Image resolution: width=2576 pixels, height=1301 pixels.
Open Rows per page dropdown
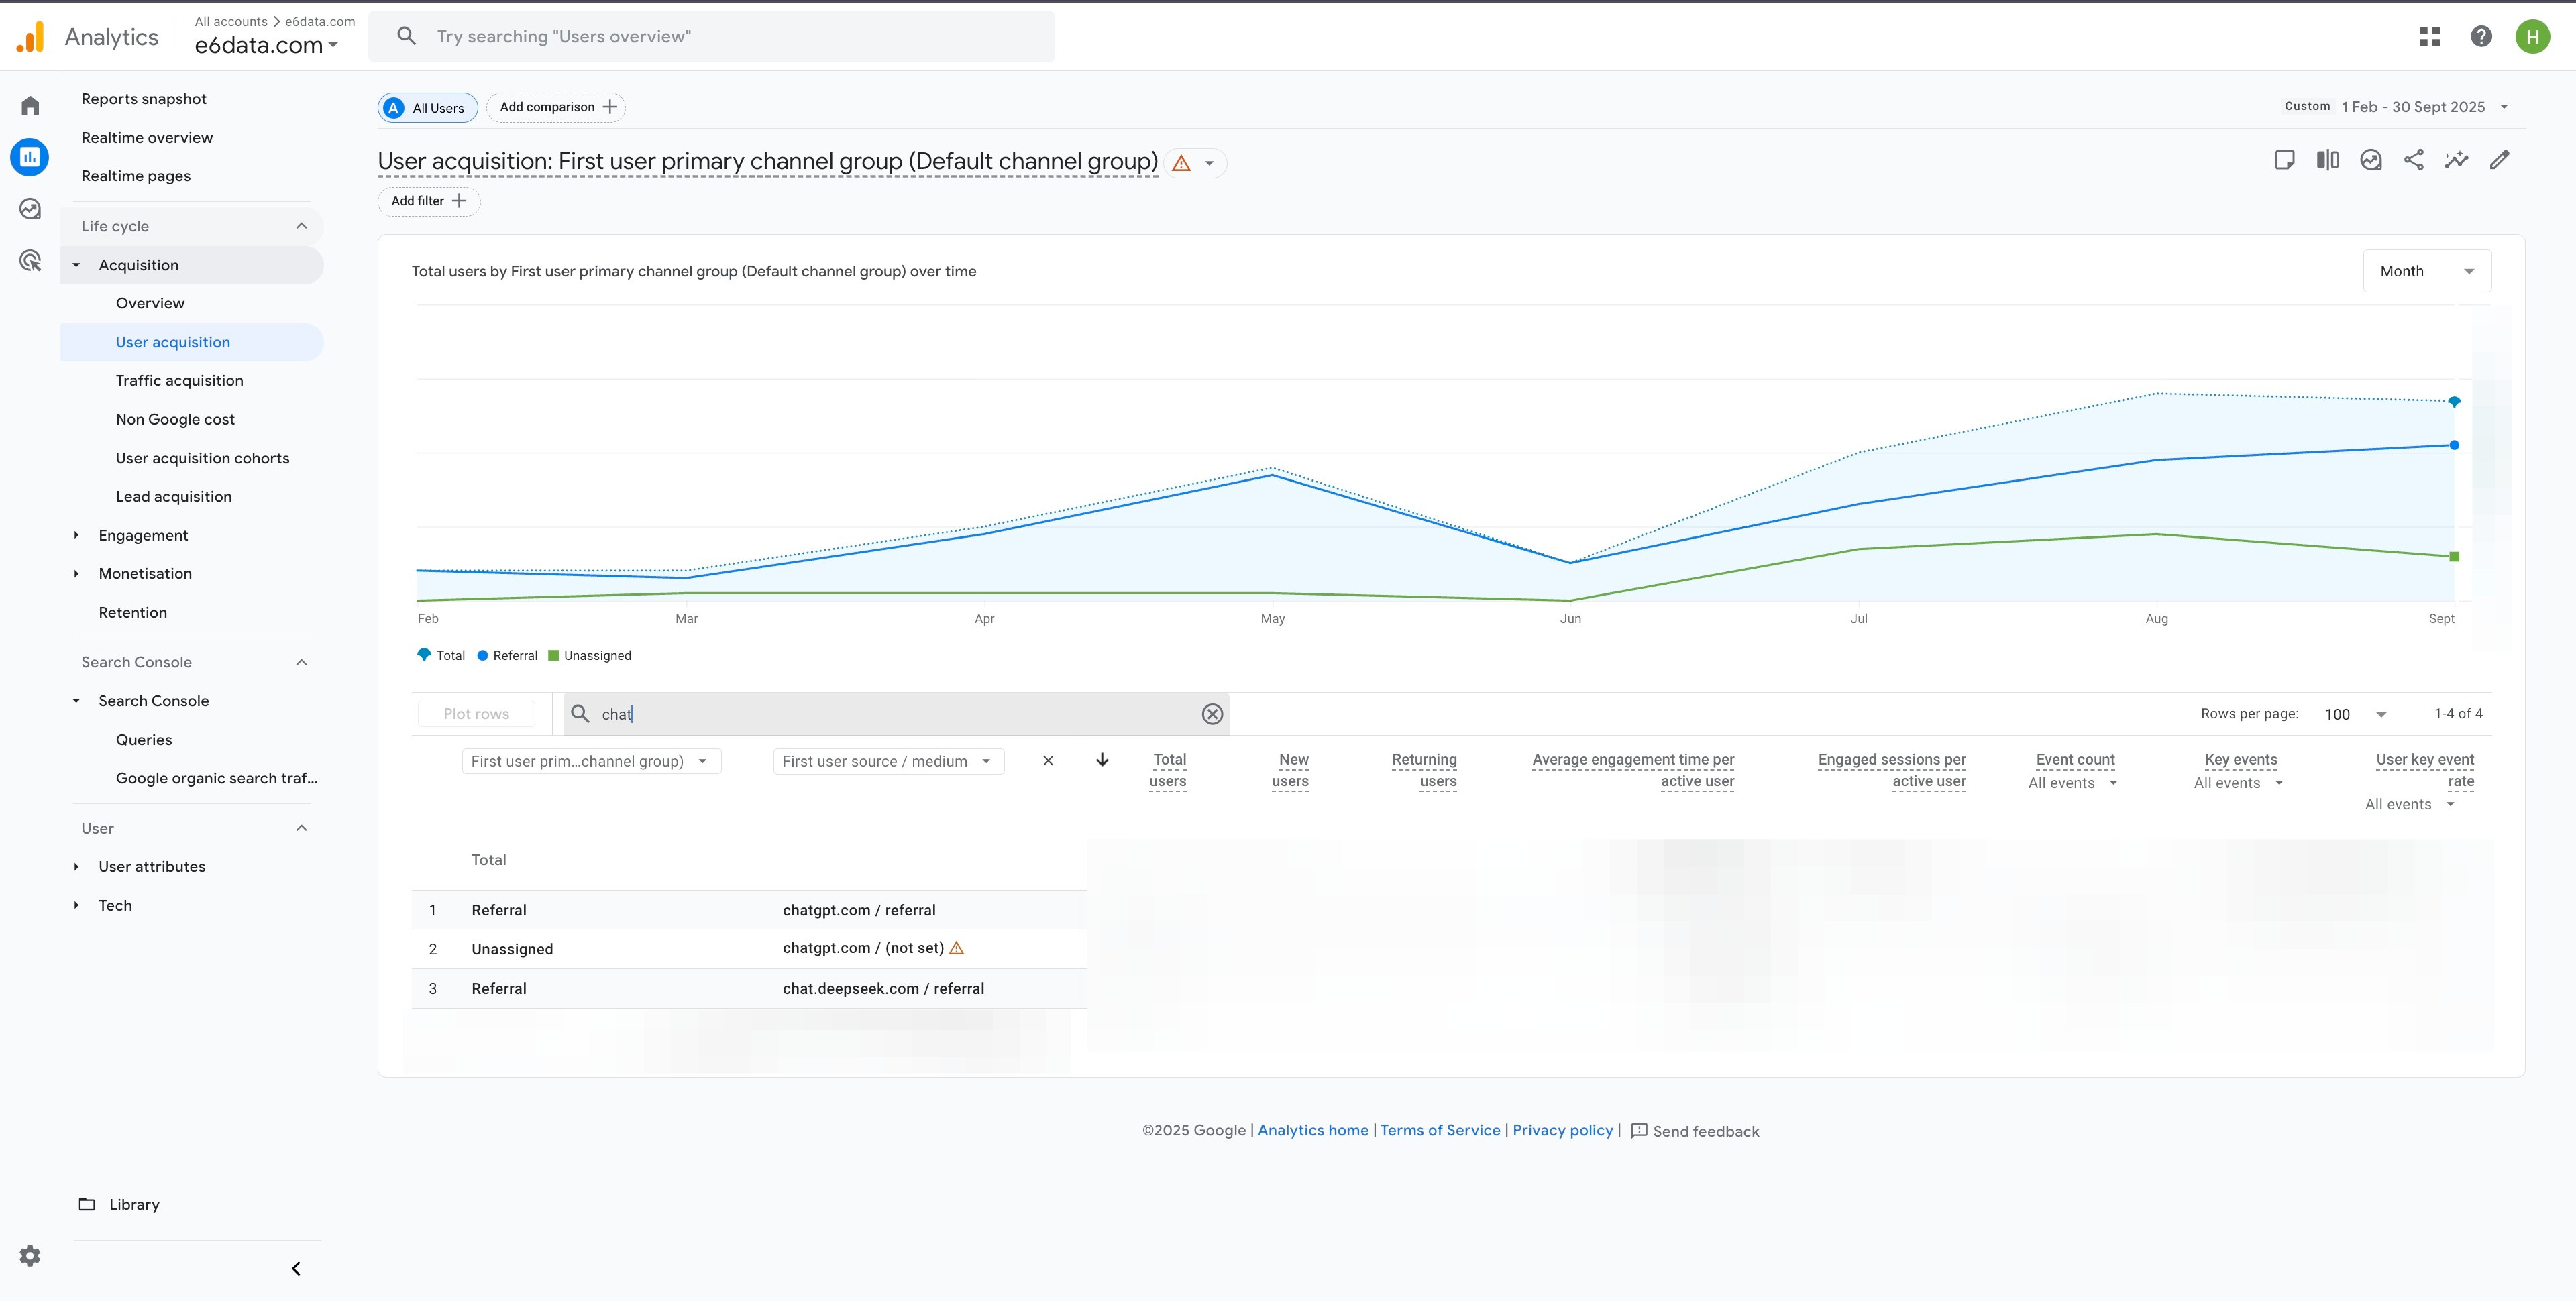pos(2355,714)
